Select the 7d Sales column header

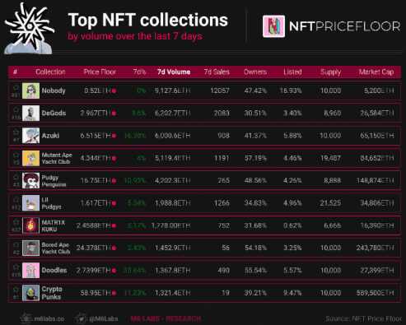pos(217,72)
